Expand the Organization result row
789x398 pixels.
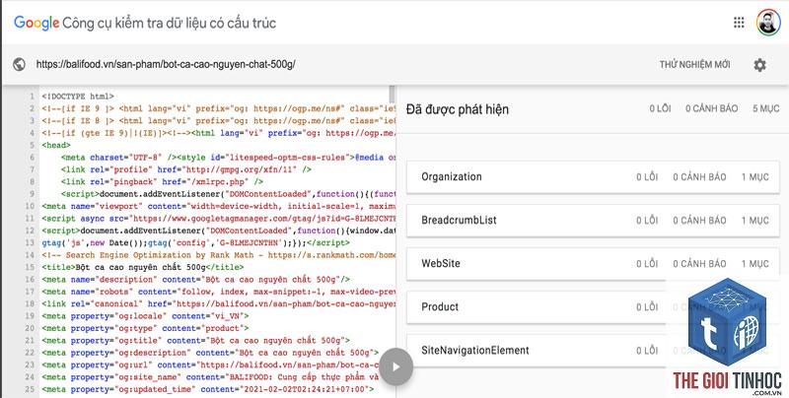click(x=593, y=177)
